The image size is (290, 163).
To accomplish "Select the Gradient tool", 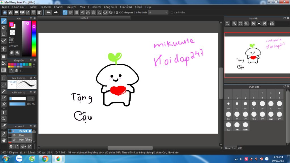I will click(4, 70).
